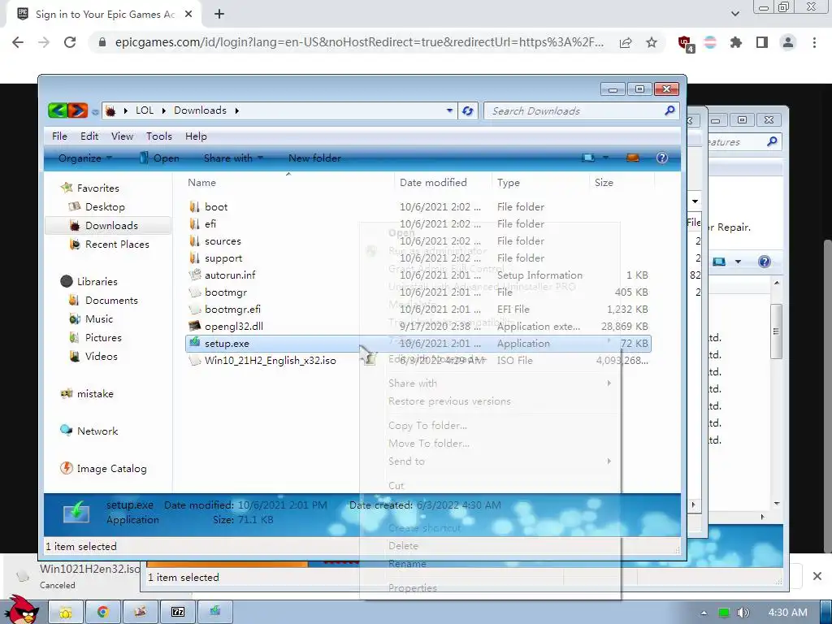Dismiss the Chrome downloads bar

[x=817, y=576]
